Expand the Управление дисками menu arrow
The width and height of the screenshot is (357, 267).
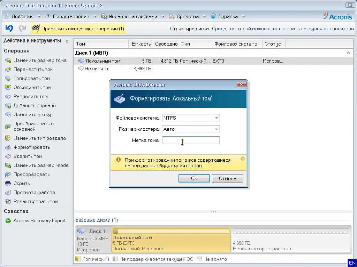pyautogui.click(x=163, y=16)
